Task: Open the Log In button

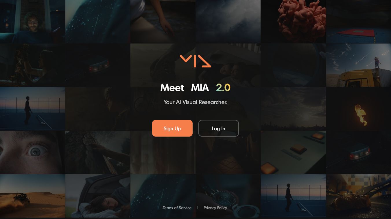Action: pos(219,128)
